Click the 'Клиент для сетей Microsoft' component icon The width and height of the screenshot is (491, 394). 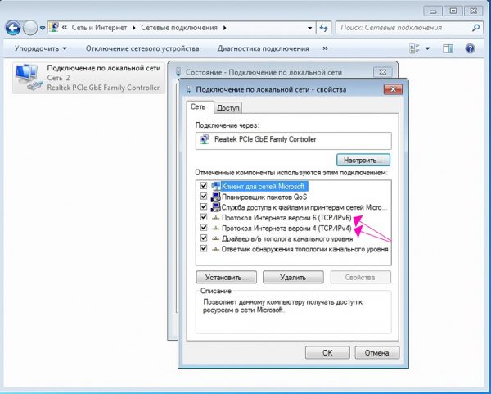[x=216, y=186]
